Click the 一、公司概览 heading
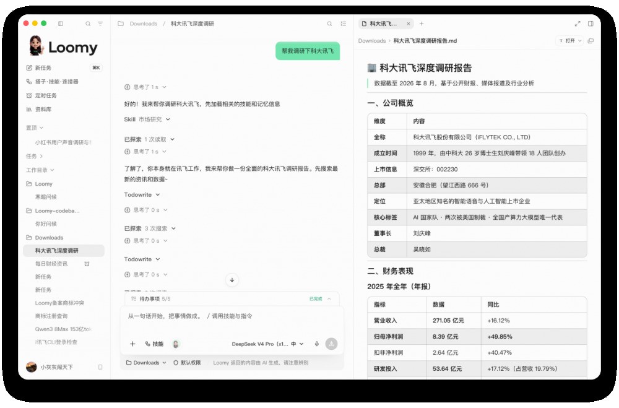Image resolution: width=619 pixels, height=408 pixels. pos(390,103)
